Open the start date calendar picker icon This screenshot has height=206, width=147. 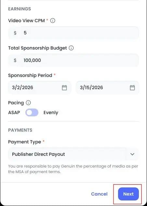coord(64,88)
